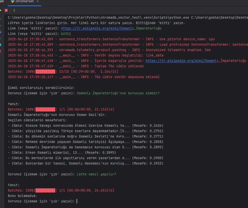The width and height of the screenshot is (248, 208).
Task: Jump up the stack trace with up arrow
Action: pyautogui.click(x=1, y=18)
